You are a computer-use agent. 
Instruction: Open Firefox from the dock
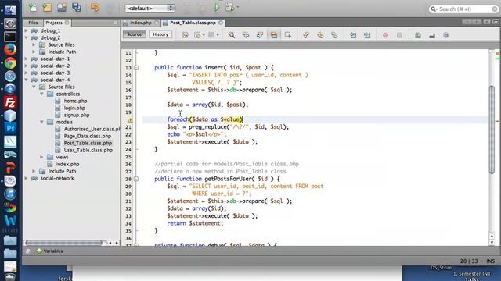[x=10, y=49]
